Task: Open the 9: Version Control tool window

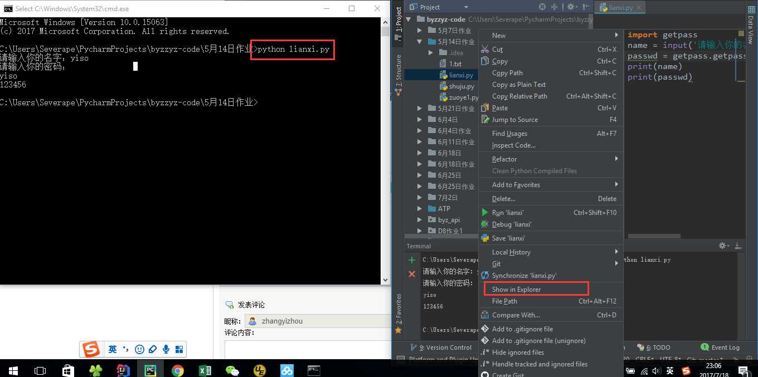Action: point(440,347)
